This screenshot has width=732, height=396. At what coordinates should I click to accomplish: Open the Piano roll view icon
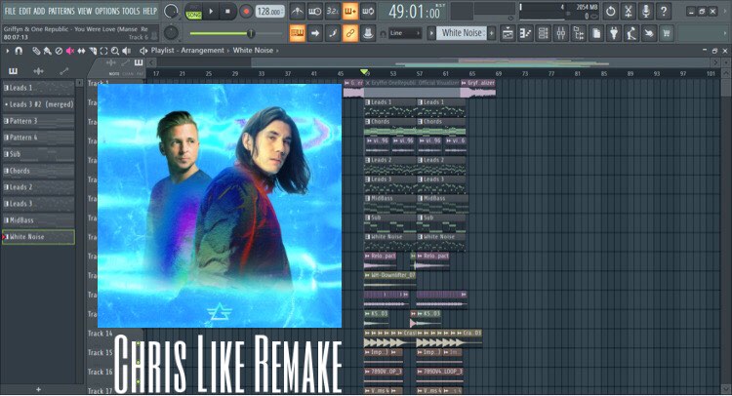(x=526, y=33)
